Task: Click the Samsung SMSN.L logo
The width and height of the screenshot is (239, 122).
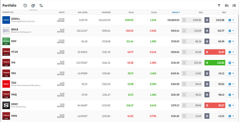Action: [6, 20]
